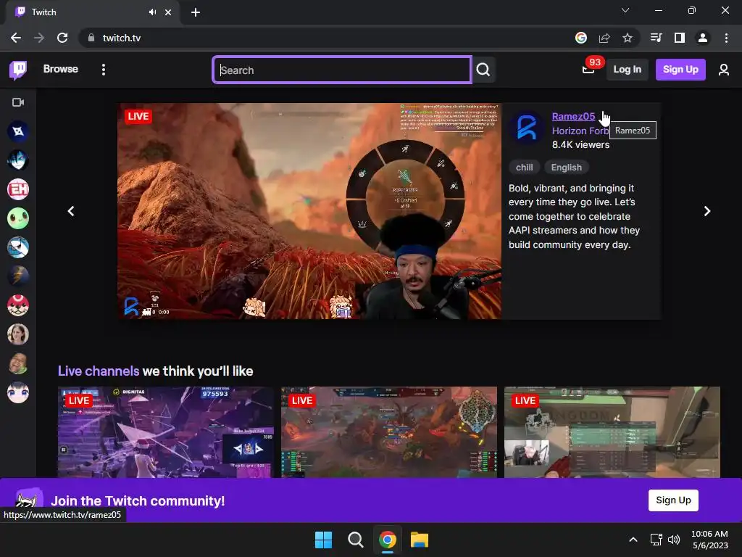Open the clock and date flyout
742x557 pixels.
710,540
